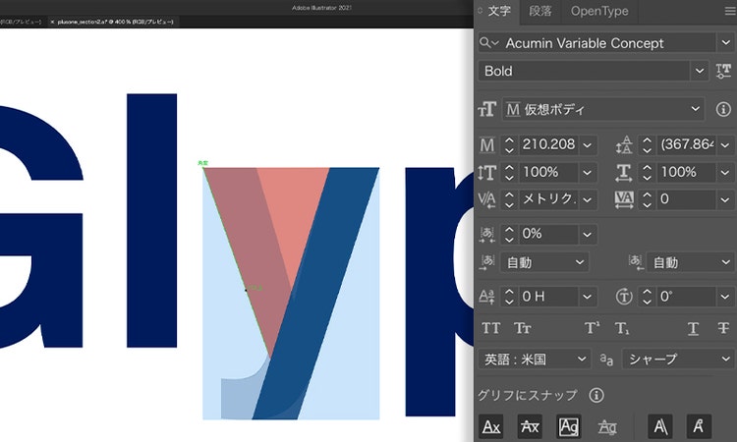Click the baseline shift 0 H field

point(548,297)
